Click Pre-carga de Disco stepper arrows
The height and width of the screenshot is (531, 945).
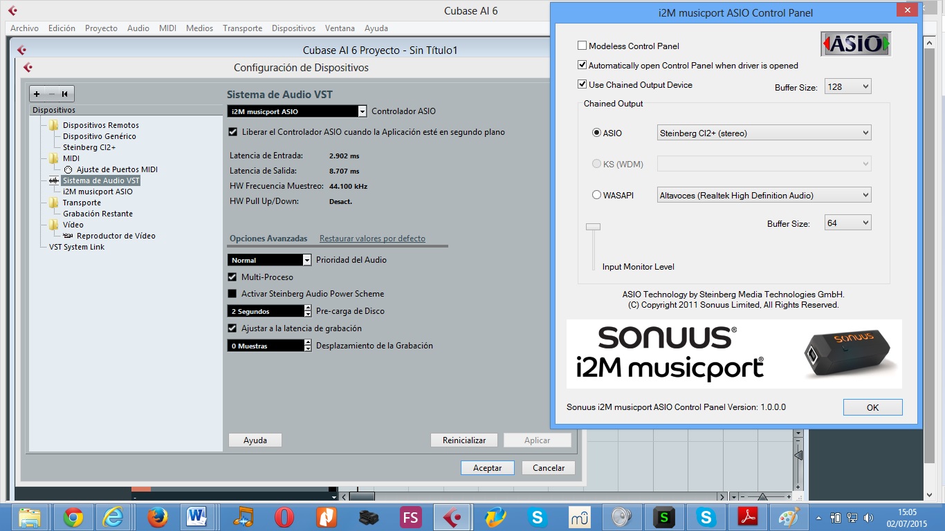(x=308, y=311)
